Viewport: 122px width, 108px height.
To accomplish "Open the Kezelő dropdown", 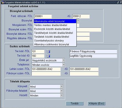I will click(x=62, y=95).
